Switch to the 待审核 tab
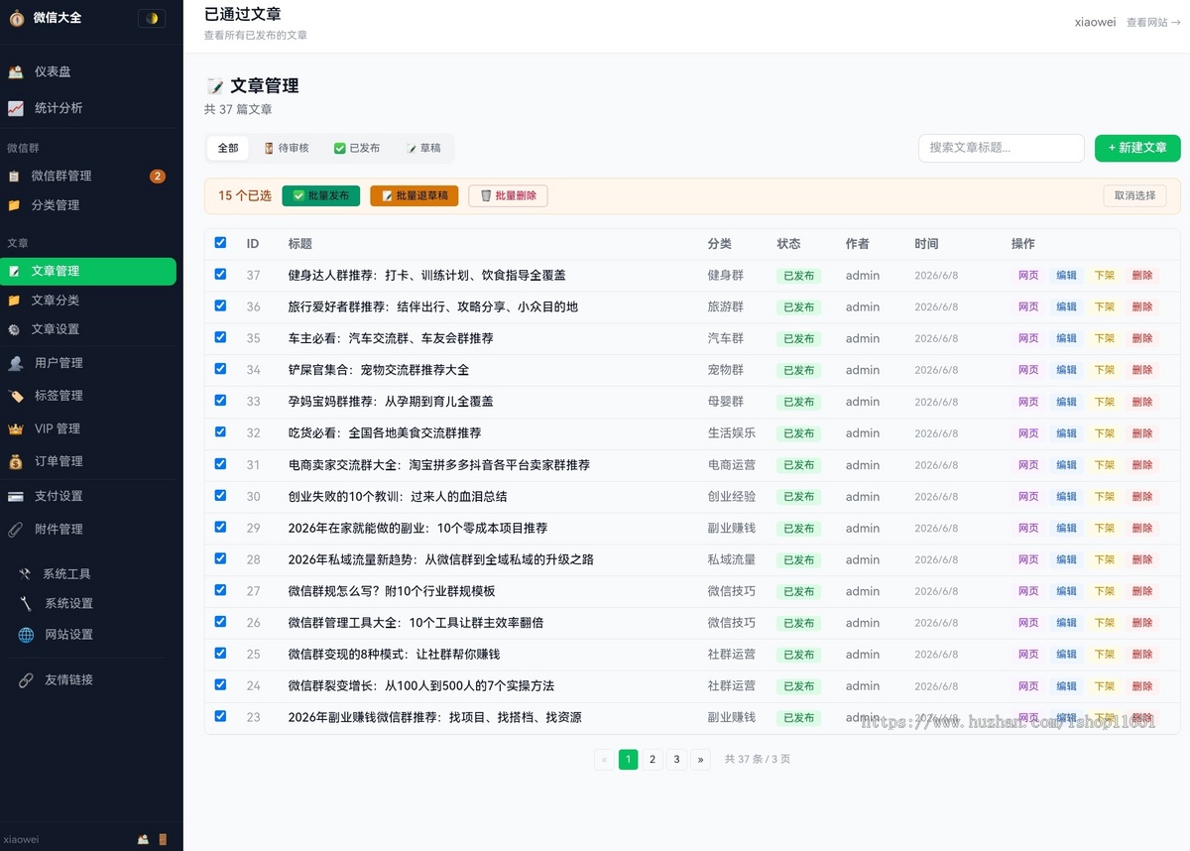Image resolution: width=1190 pixels, height=851 pixels. (x=287, y=148)
